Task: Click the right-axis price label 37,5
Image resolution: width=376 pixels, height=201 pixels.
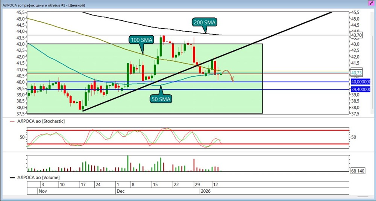Action: (355, 114)
